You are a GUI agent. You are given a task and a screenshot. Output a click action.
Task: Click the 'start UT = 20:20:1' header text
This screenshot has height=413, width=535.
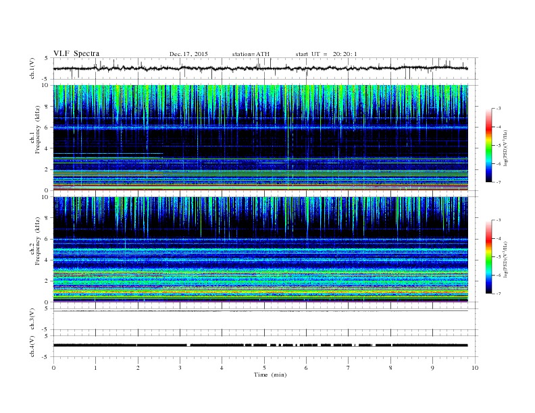pyautogui.click(x=326, y=54)
